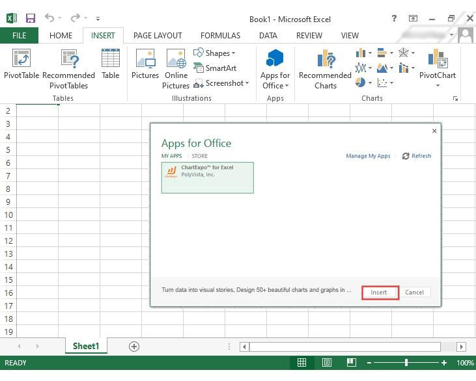Image resolution: width=476 pixels, height=381 pixels.
Task: Switch to the HOME ribbon tab
Action: pyautogui.click(x=61, y=36)
